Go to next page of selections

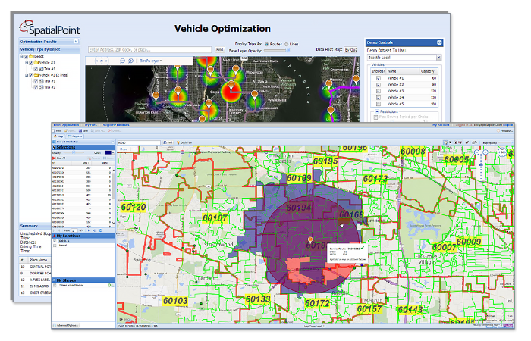[x=89, y=230]
